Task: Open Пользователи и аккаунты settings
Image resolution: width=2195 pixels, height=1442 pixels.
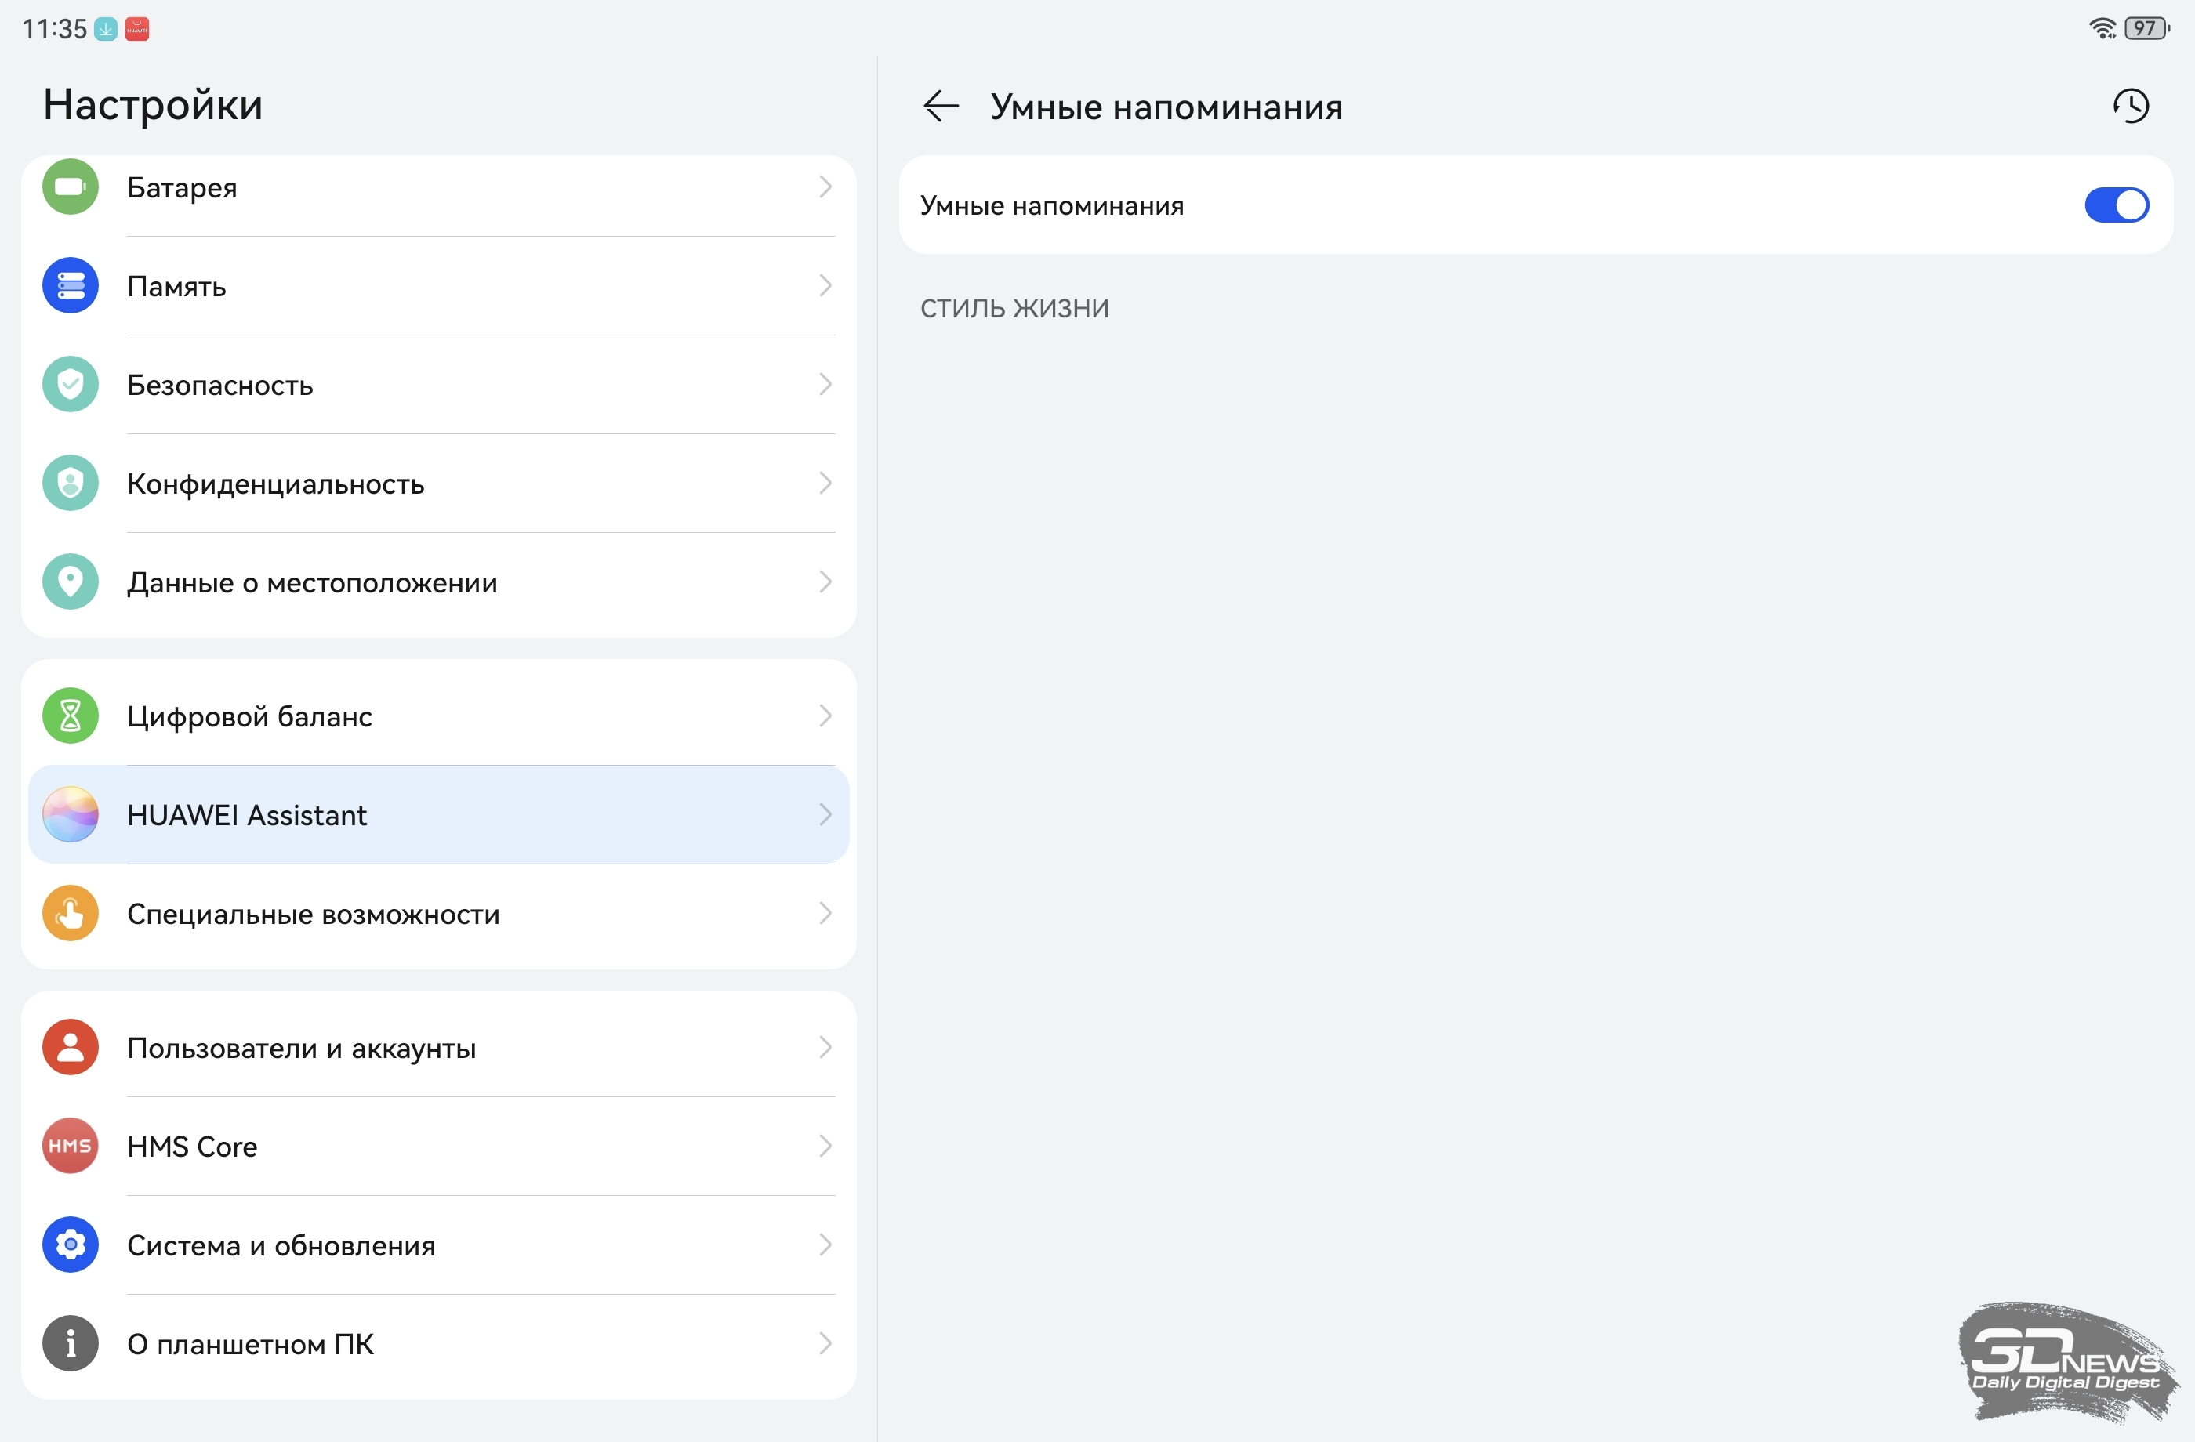Action: click(x=302, y=1049)
